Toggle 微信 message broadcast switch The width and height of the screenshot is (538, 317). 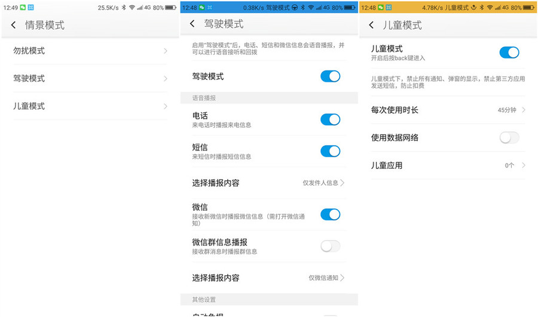pyautogui.click(x=330, y=214)
